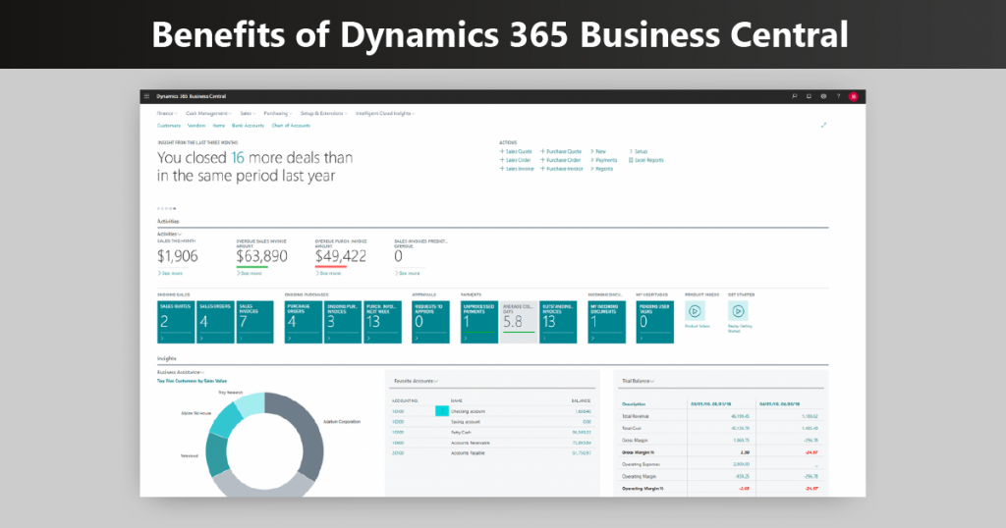
Task: Open the Purchase Orders tile showing 4
Action: click(304, 322)
